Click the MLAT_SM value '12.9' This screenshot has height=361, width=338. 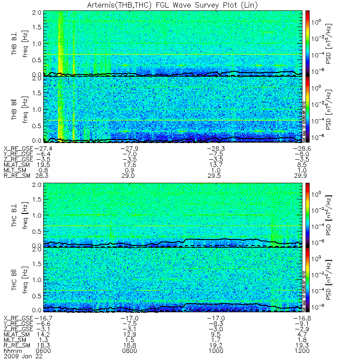coord(129,334)
